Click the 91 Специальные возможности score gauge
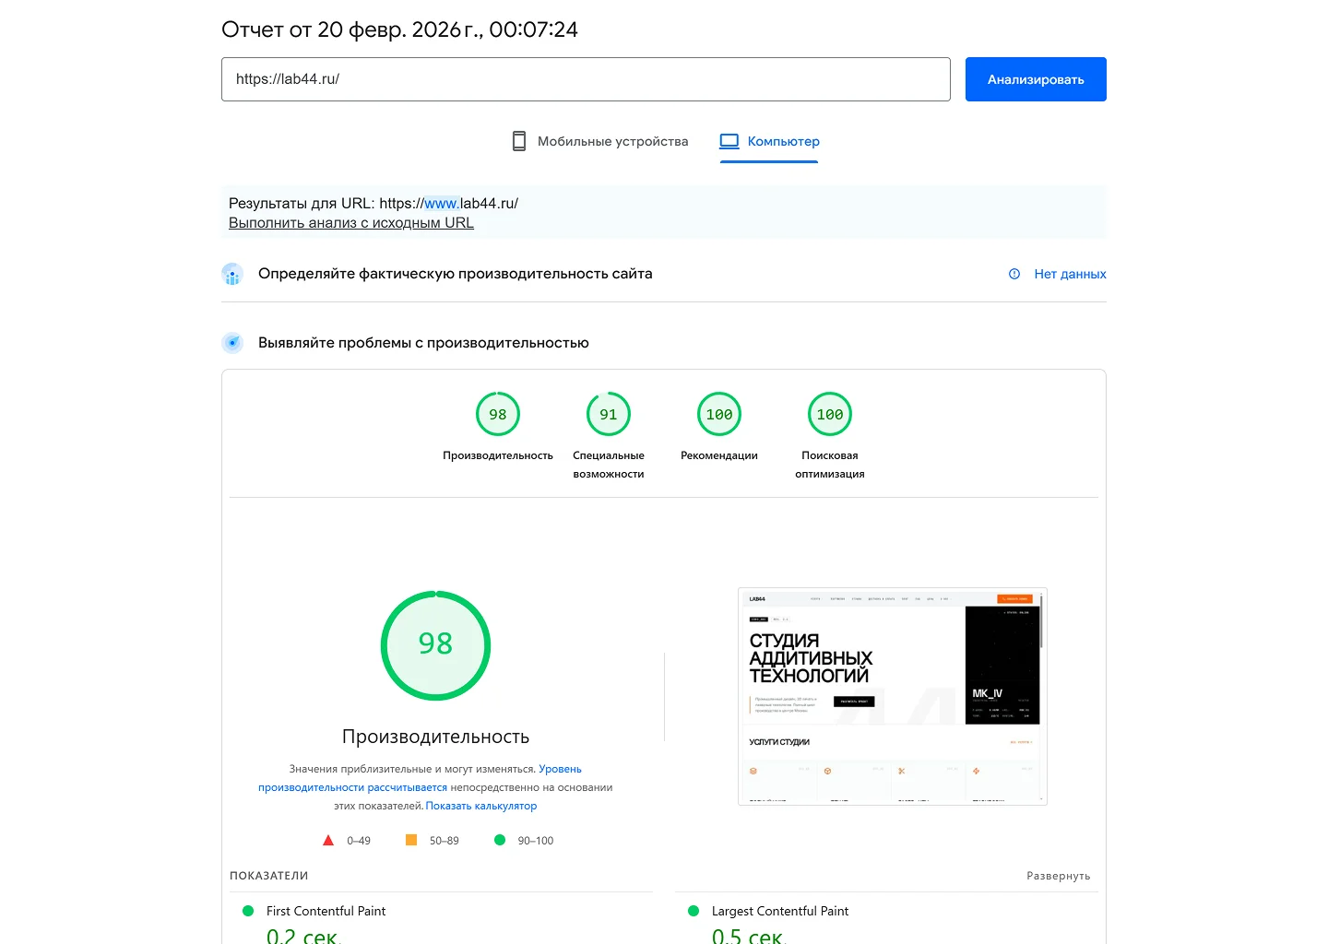 pyautogui.click(x=609, y=415)
